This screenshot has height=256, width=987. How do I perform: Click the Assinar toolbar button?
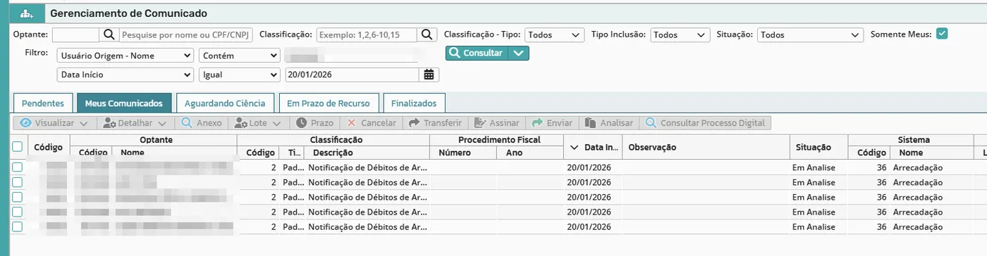(x=498, y=122)
